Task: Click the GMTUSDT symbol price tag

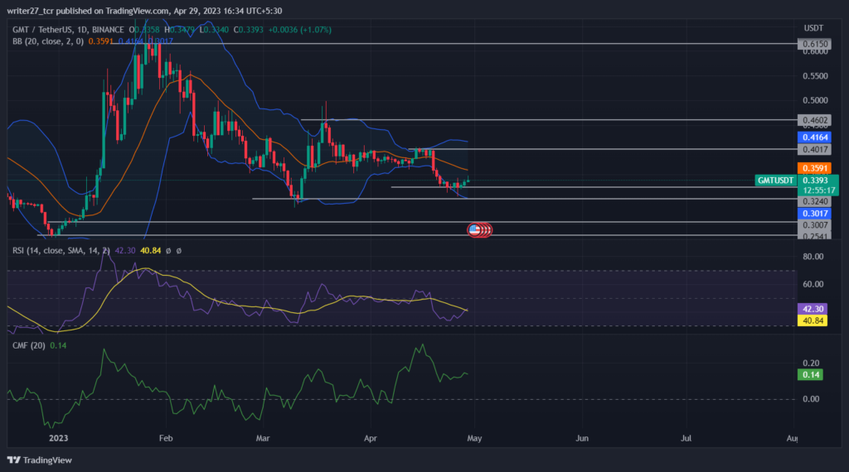Action: tap(775, 181)
